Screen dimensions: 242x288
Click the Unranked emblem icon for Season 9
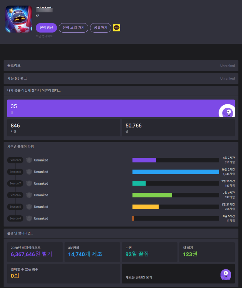(29, 160)
